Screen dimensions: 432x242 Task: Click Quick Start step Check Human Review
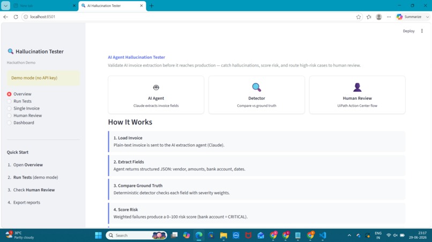click(x=34, y=190)
